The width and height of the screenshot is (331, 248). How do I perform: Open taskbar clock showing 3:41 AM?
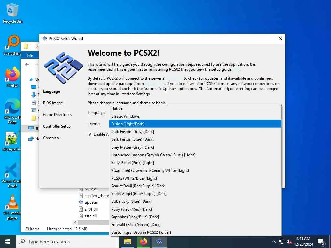pyautogui.click(x=303, y=242)
